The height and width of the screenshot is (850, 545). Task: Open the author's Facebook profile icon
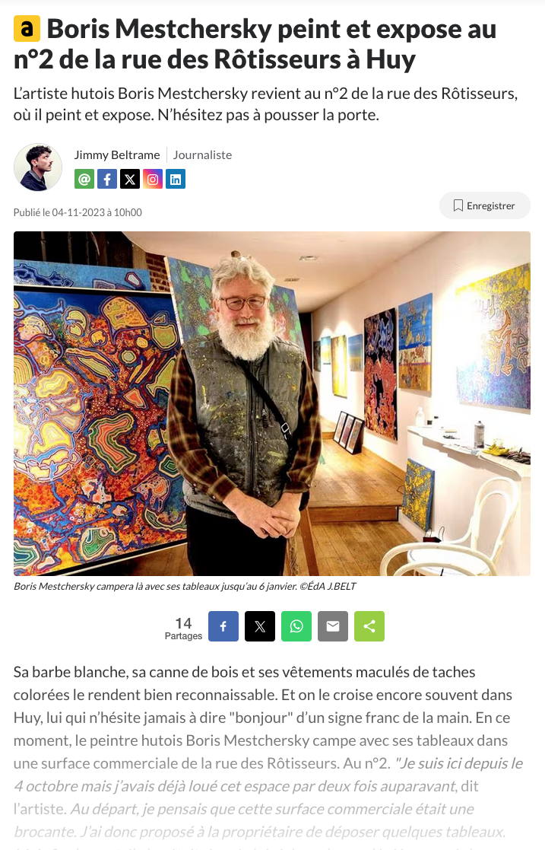[106, 179]
